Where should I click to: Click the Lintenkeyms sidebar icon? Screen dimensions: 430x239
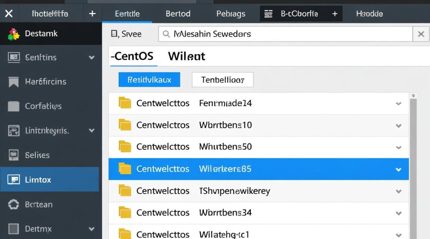point(13,131)
